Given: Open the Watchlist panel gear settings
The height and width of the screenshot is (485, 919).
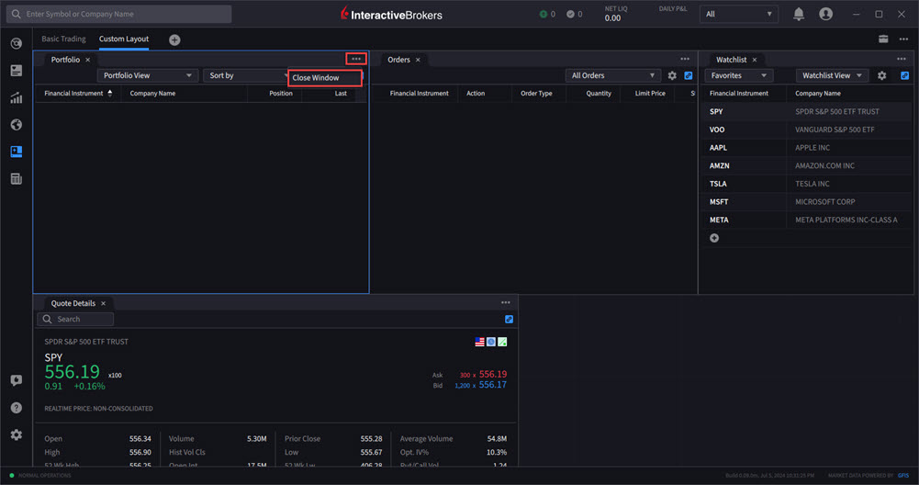Looking at the screenshot, I should 882,75.
